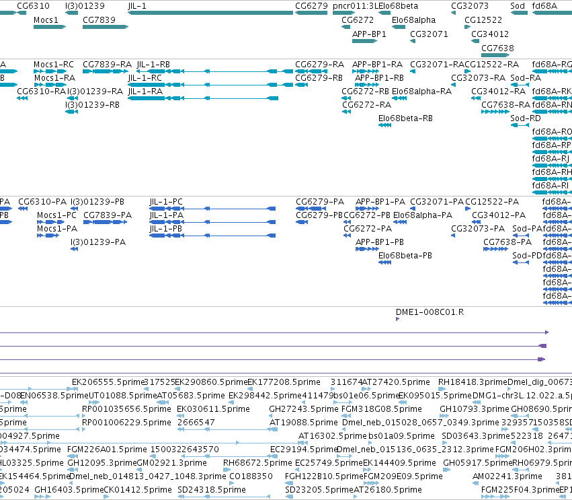Open the CG12522 gene label

click(x=483, y=20)
